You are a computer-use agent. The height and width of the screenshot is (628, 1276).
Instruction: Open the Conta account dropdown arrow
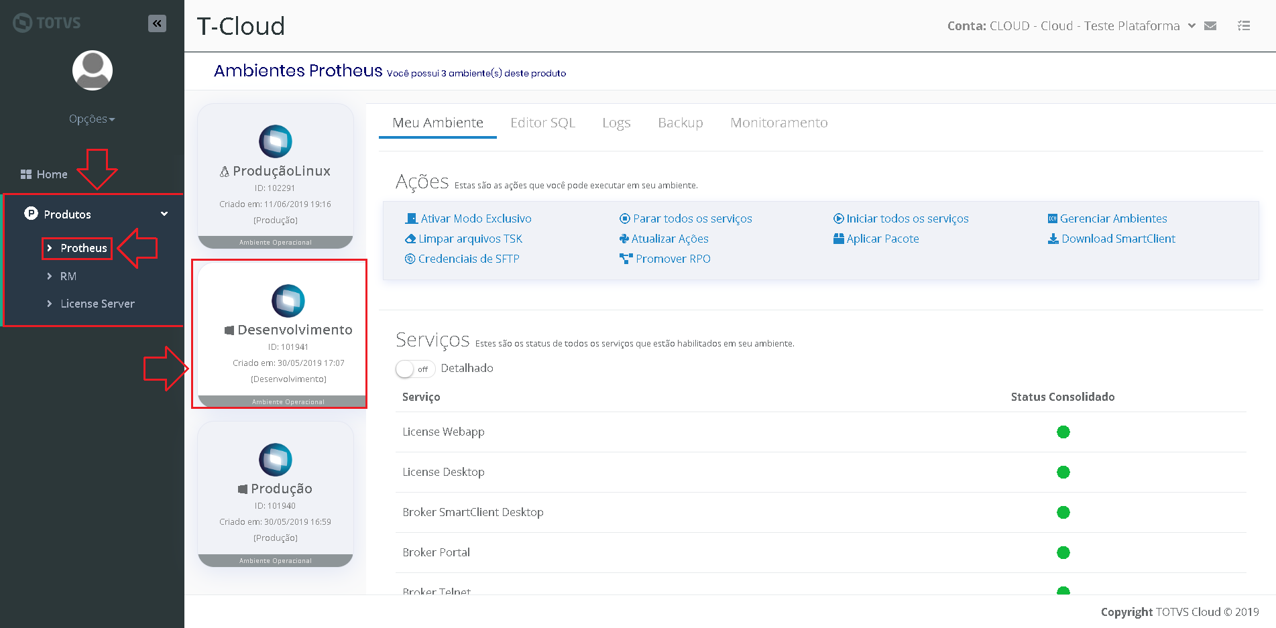pyautogui.click(x=1192, y=26)
